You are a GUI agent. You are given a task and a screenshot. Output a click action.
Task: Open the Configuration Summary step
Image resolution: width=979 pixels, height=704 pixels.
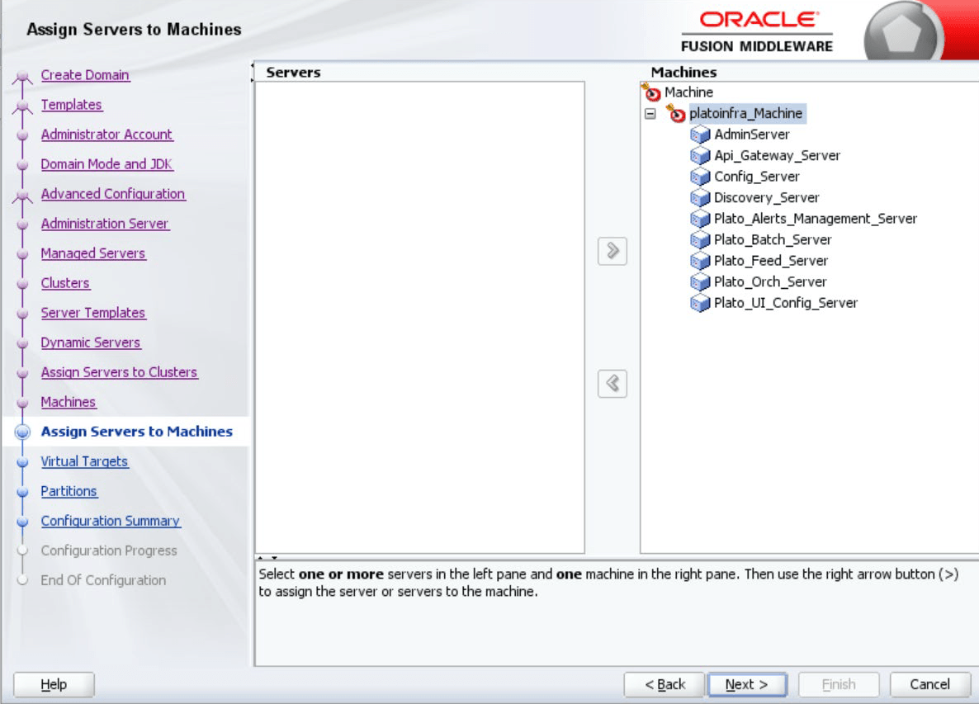[x=111, y=521]
